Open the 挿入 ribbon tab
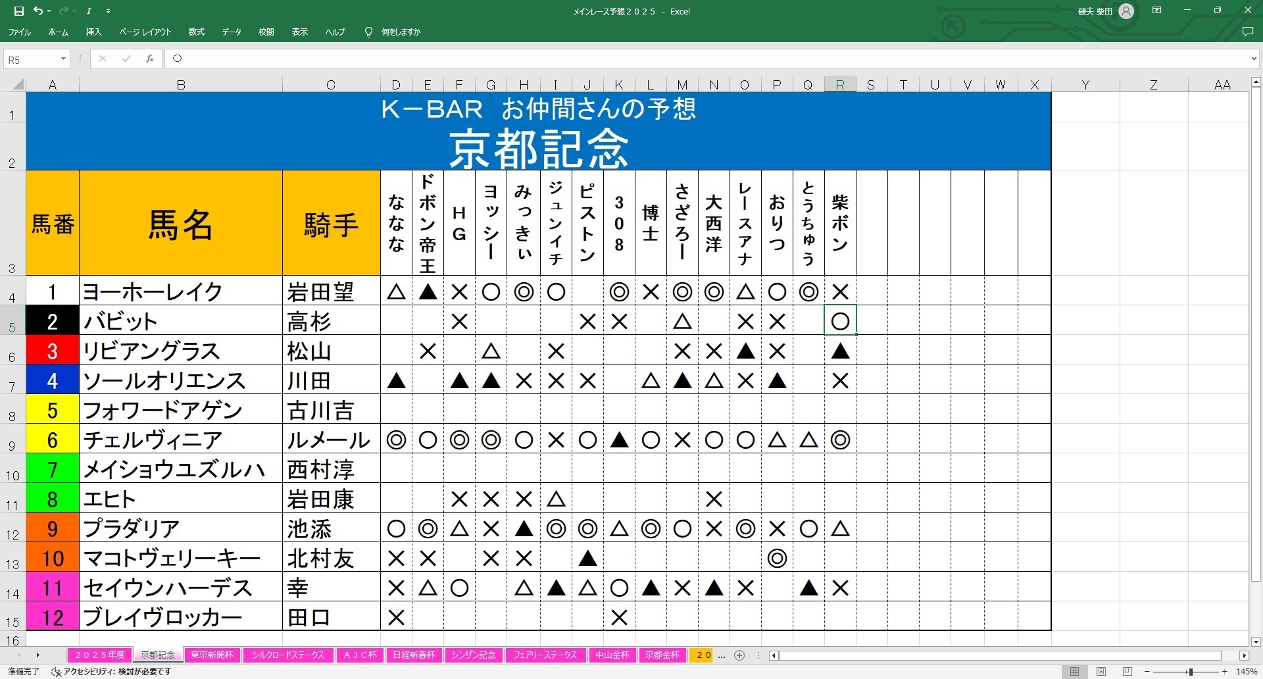Viewport: 1263px width, 679px height. click(x=93, y=32)
